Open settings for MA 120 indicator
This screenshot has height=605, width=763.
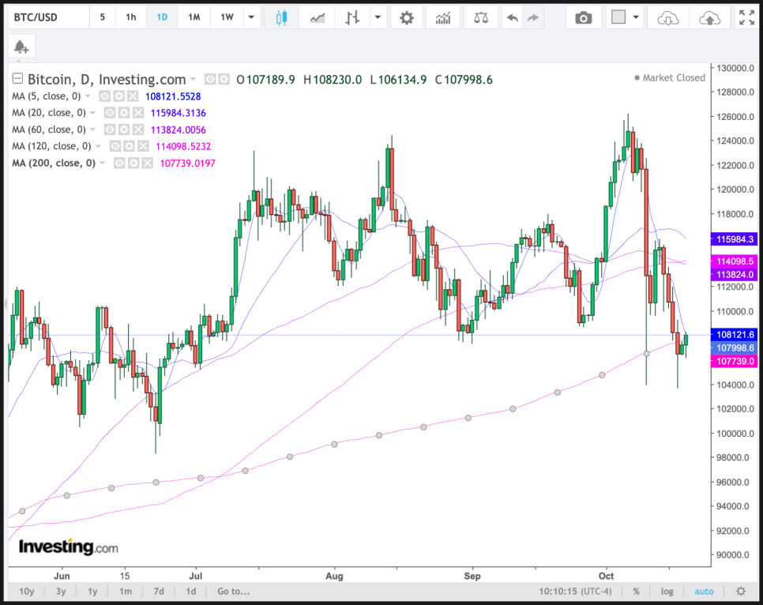pyautogui.click(x=129, y=146)
